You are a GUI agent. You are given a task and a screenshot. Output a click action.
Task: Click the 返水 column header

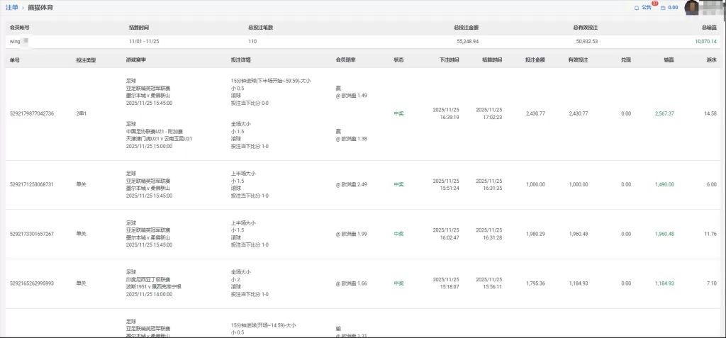pos(711,60)
